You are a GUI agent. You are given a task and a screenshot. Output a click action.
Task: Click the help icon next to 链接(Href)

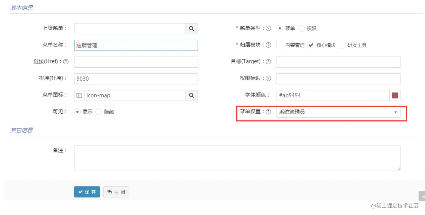point(66,62)
